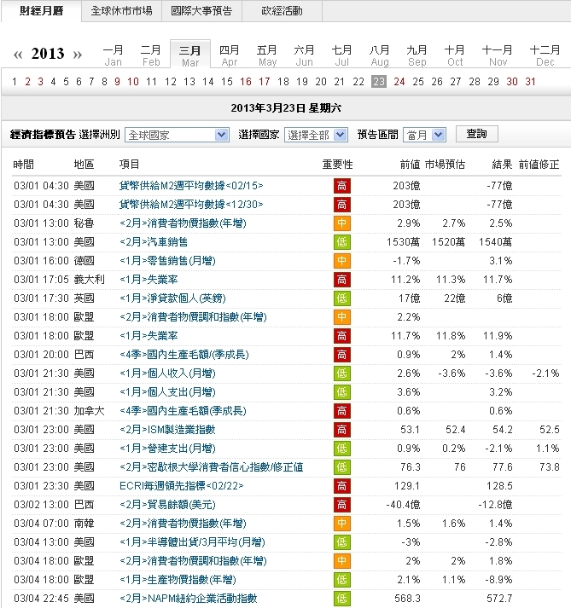Screen dimensions: 571x608
Task: Open <2月>ISM製造業指數 link
Action: [x=167, y=430]
